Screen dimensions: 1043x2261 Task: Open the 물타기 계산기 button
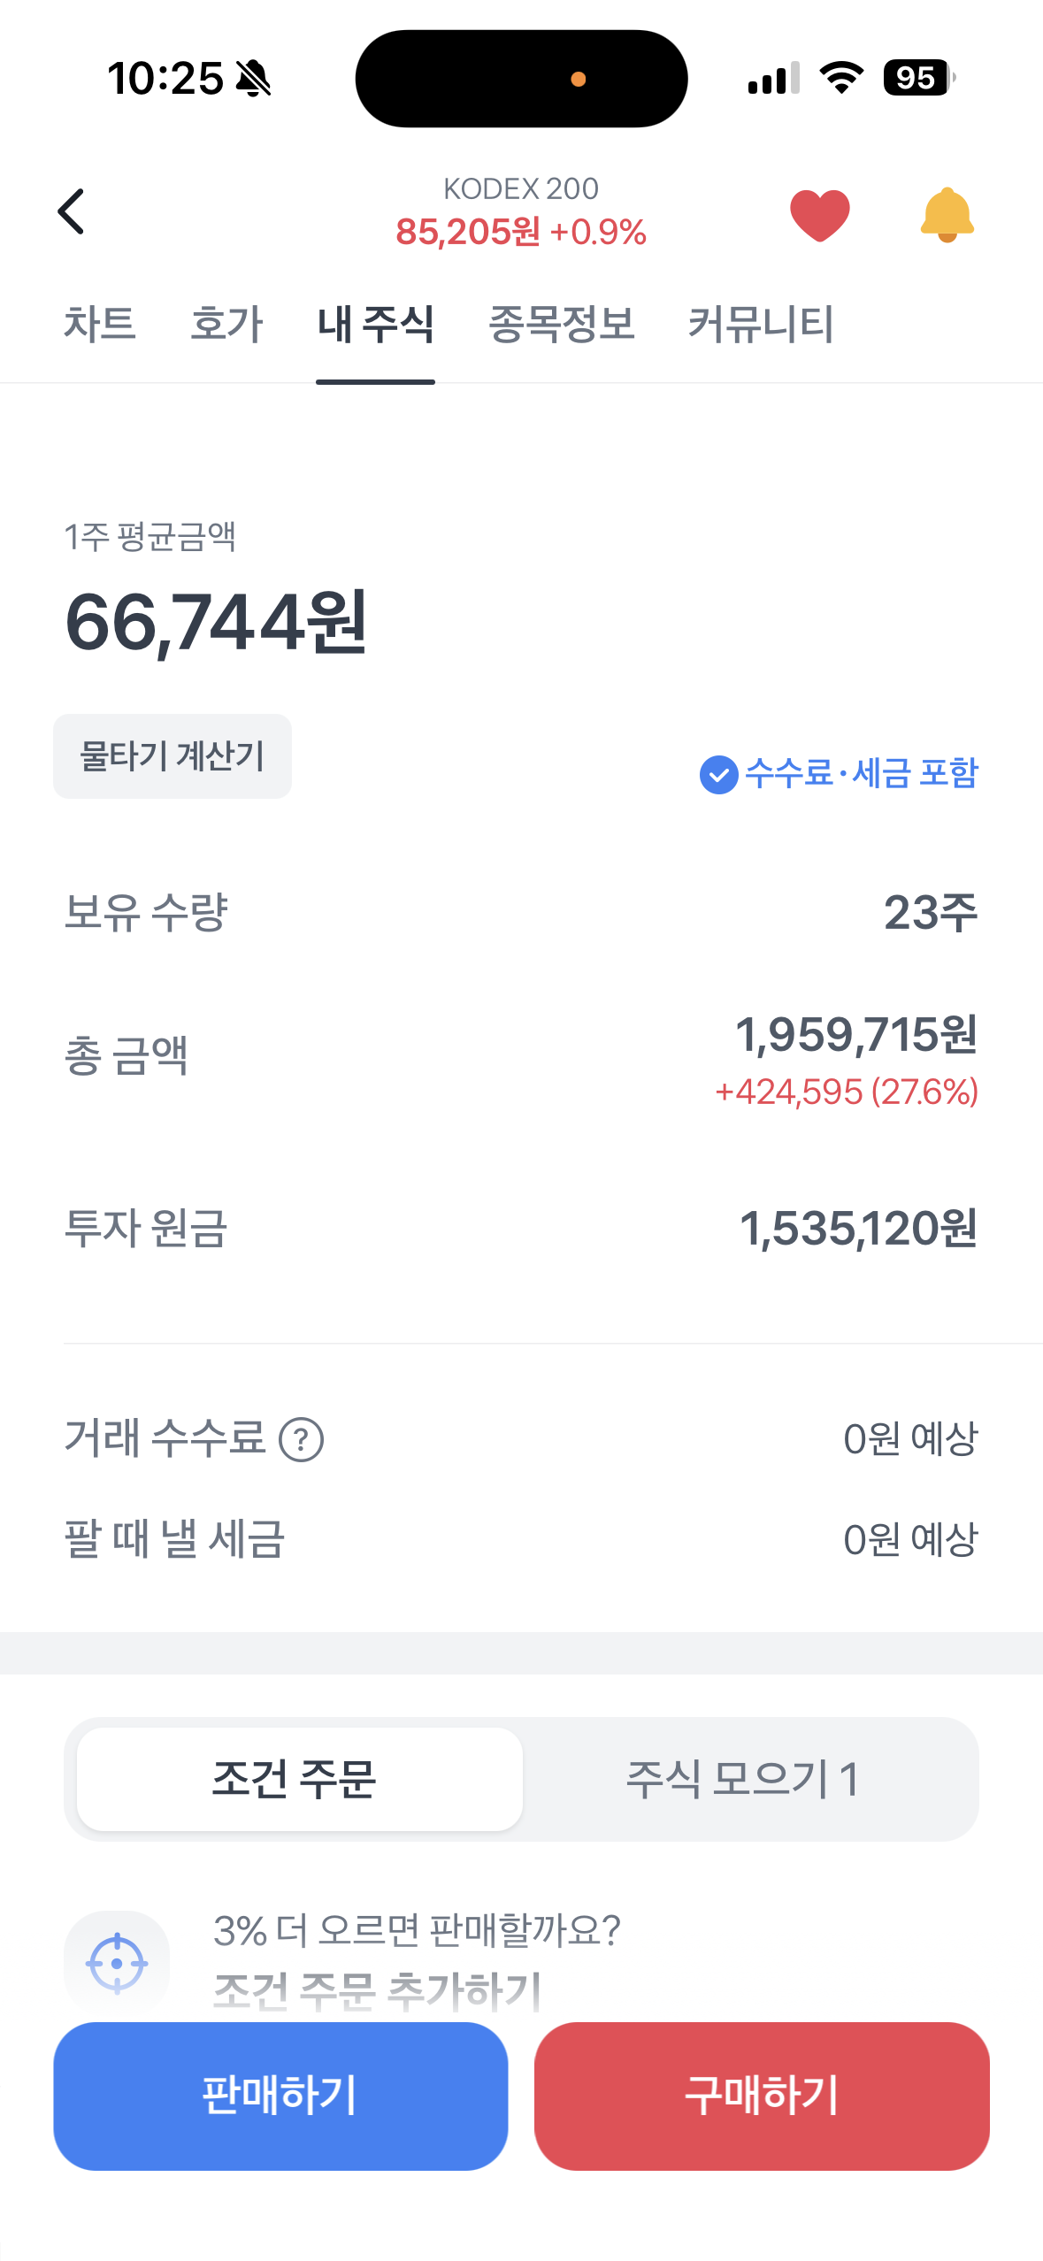coord(173,756)
